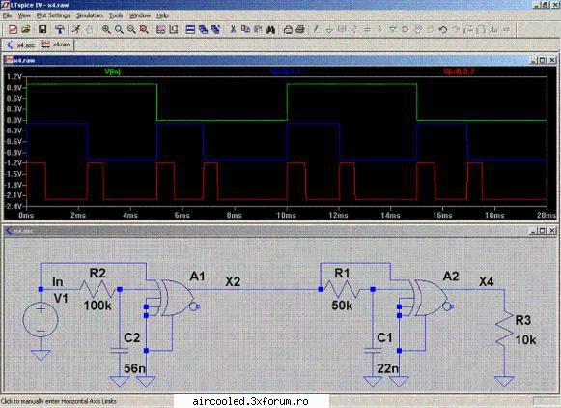Open the File menu
The width and height of the screenshot is (561, 408).
7,15
